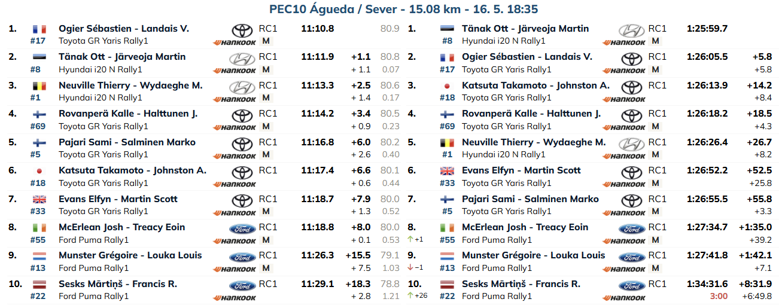The image size is (779, 308).
Task: Click the French flag beside Ogier in stage results
Action: pyautogui.click(x=39, y=29)
